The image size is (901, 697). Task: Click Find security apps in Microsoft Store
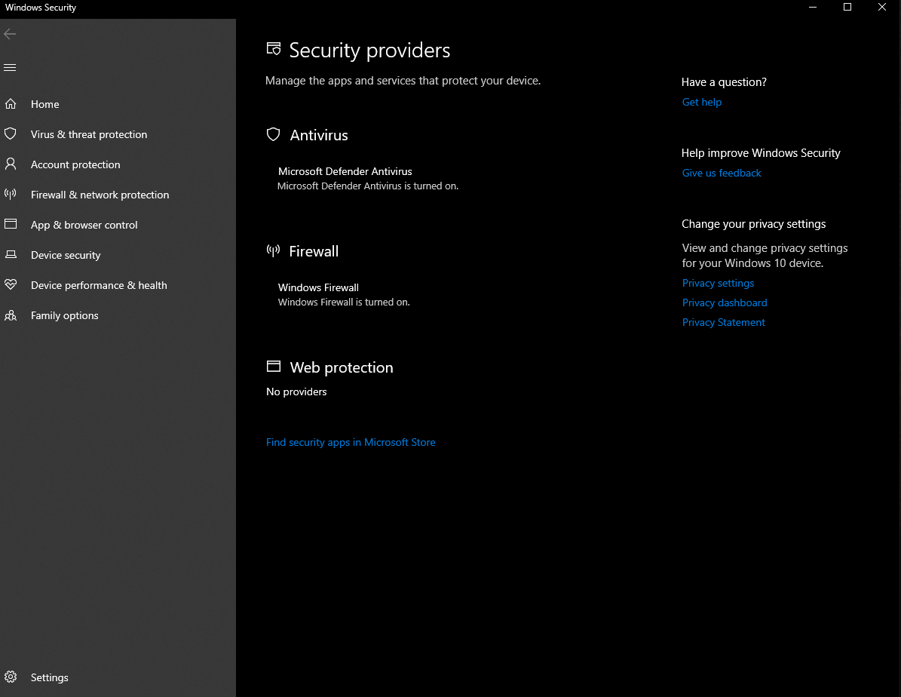pos(351,442)
